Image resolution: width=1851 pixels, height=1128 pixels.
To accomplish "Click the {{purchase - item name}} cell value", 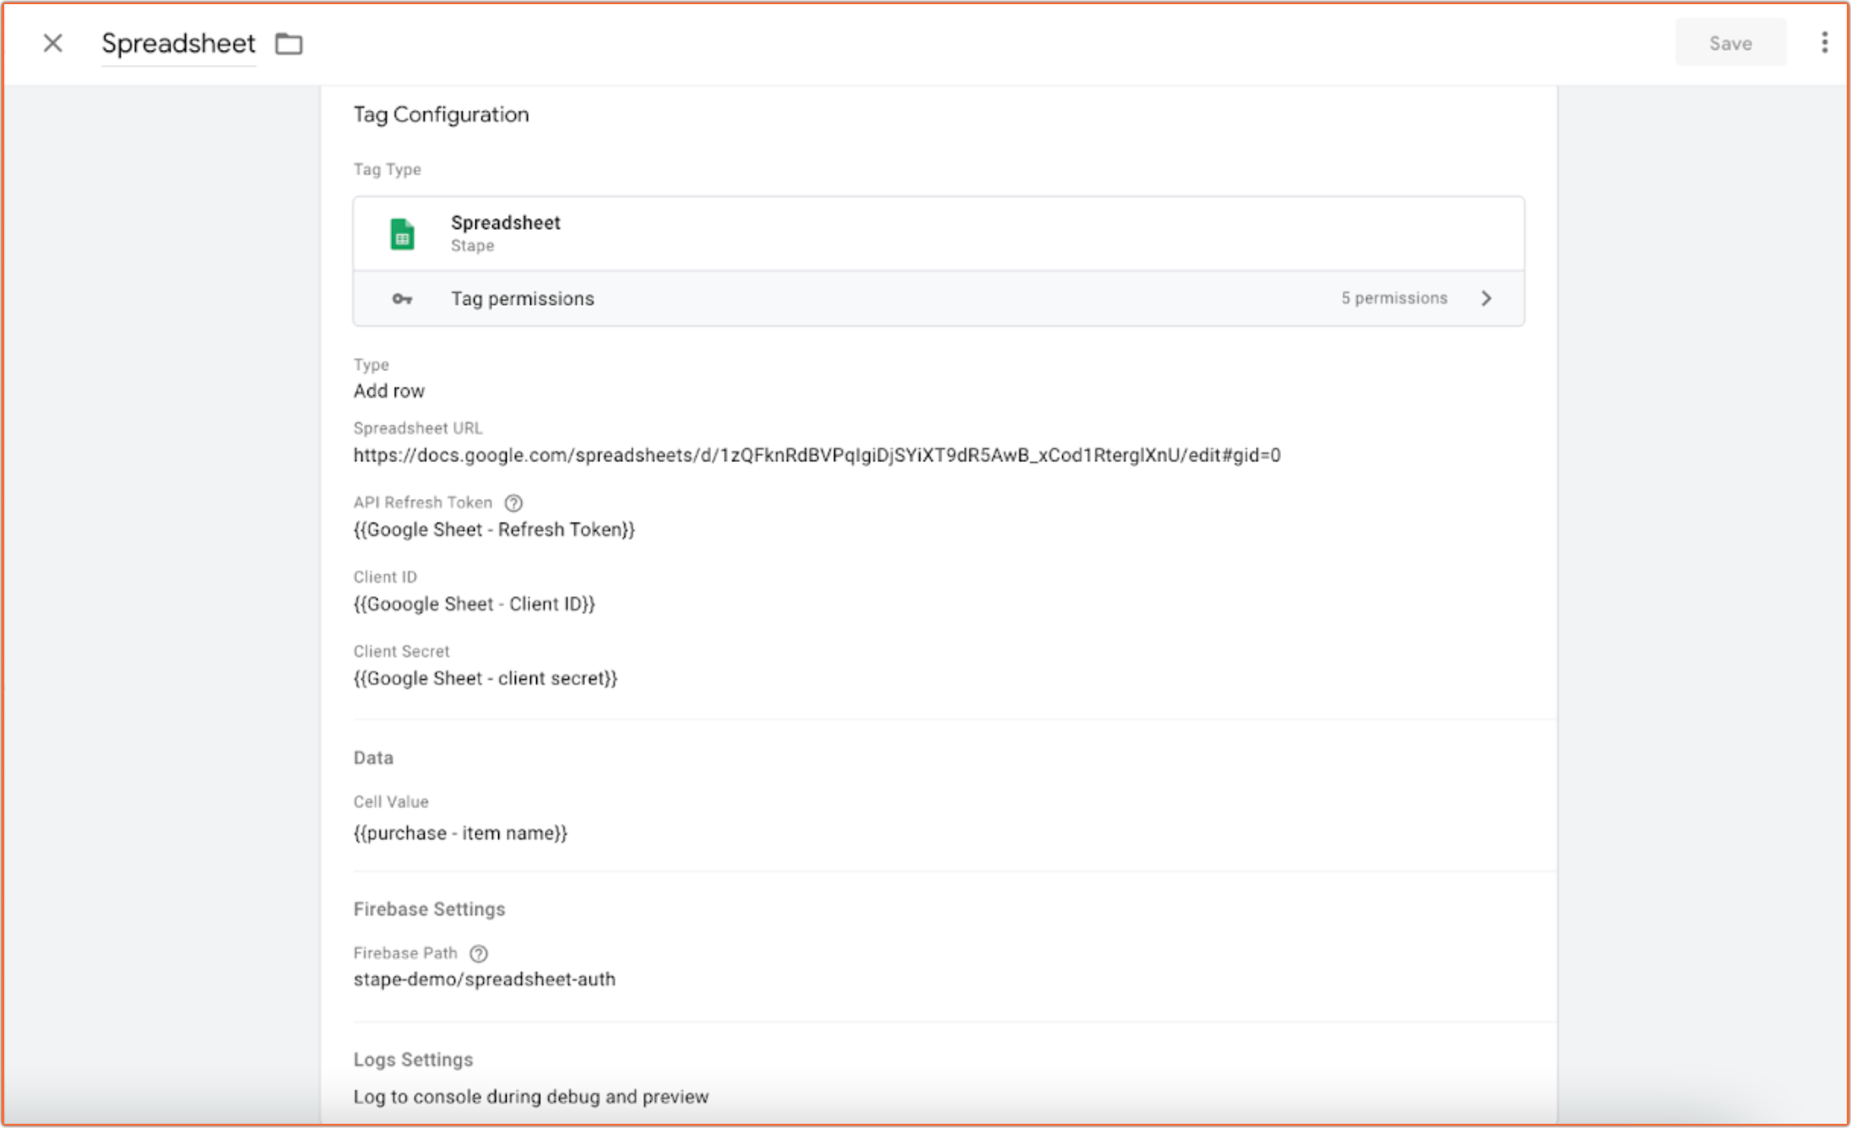I will coord(460,833).
